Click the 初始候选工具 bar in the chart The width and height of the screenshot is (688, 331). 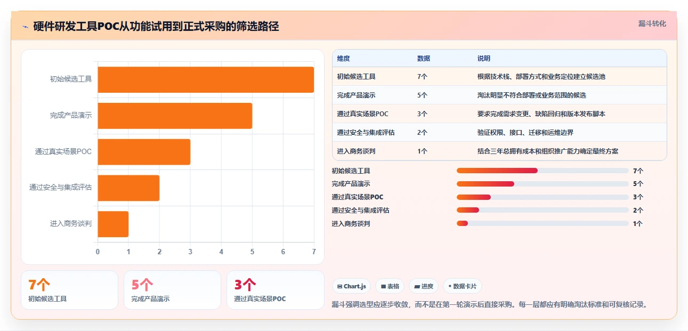click(206, 79)
